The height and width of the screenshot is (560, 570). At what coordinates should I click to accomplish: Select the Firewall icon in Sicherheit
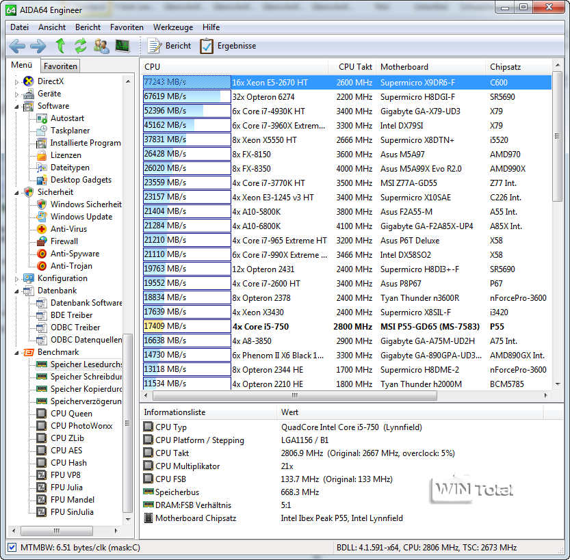tap(42, 241)
